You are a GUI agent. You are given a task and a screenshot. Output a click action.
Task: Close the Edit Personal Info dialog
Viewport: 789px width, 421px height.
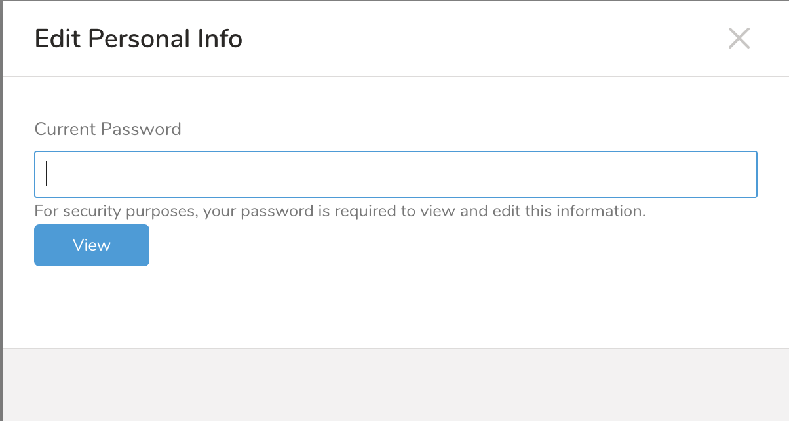739,39
